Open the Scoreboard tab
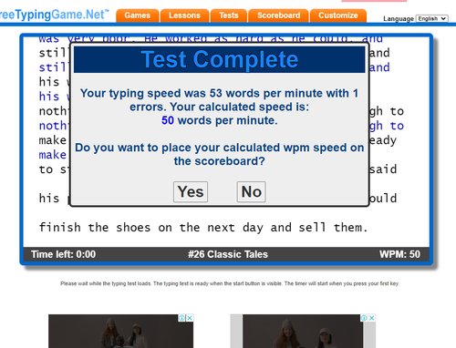Image resolution: width=456 pixels, height=348 pixels. pyautogui.click(x=278, y=15)
